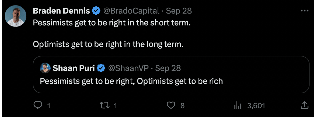317x117 pixels.
Task: Like the tweet with the heart icon
Action: pos(171,105)
